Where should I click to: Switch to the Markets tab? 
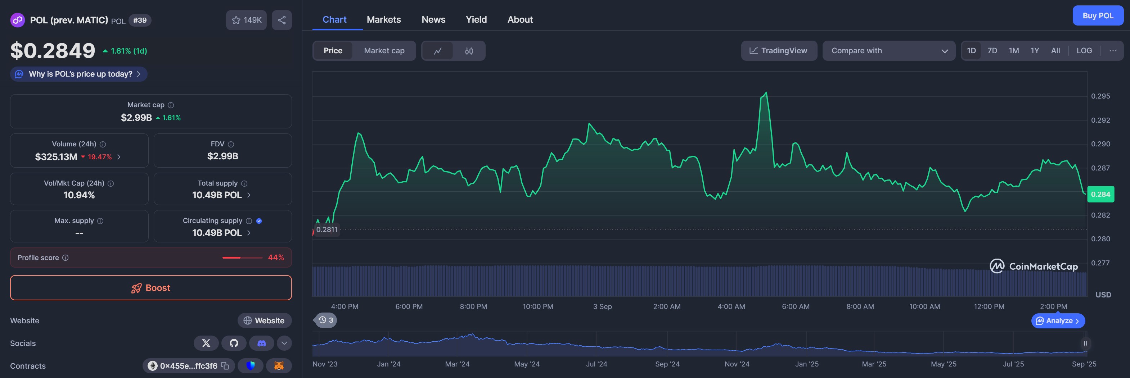tap(383, 20)
